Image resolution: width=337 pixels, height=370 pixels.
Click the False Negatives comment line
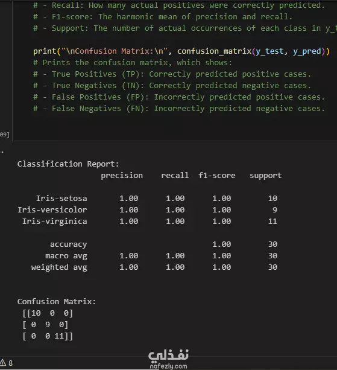[179, 109]
